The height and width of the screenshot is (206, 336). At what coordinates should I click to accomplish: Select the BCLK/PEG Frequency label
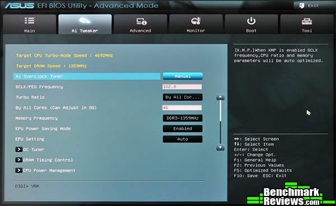pyautogui.click(x=39, y=87)
